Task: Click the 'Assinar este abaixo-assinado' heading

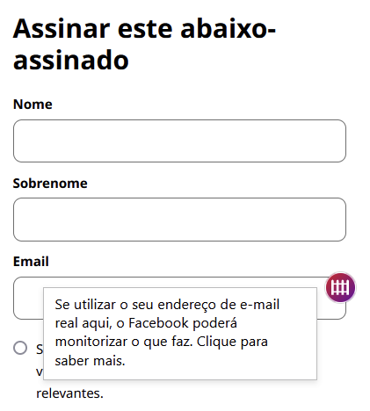Action: (x=144, y=44)
